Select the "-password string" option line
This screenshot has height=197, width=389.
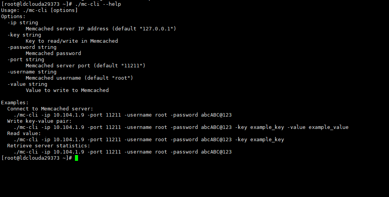pos(32,47)
